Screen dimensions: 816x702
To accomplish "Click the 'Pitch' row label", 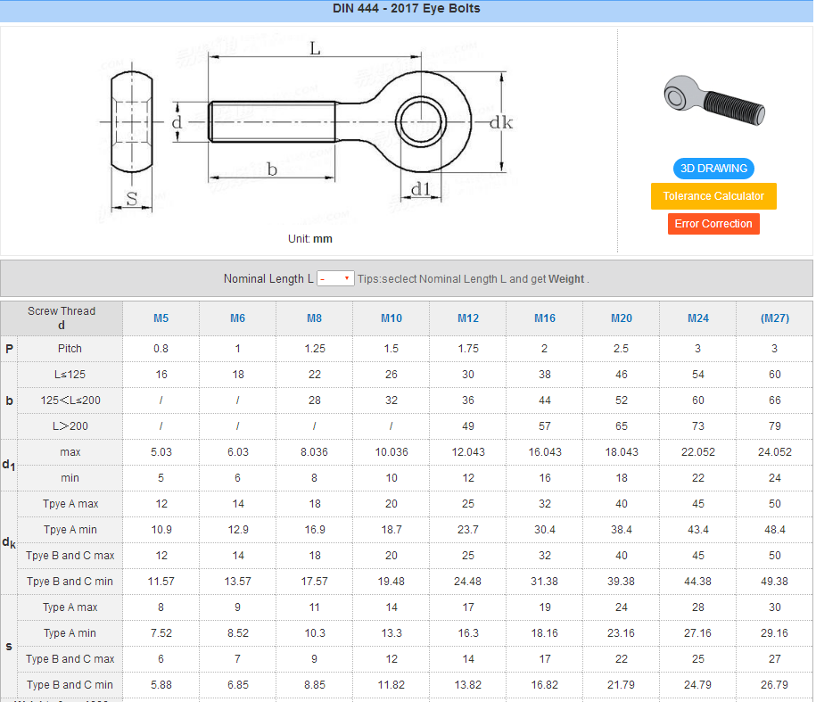I will (x=70, y=349).
